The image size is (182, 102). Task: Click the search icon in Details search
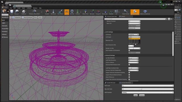(x=166, y=19)
